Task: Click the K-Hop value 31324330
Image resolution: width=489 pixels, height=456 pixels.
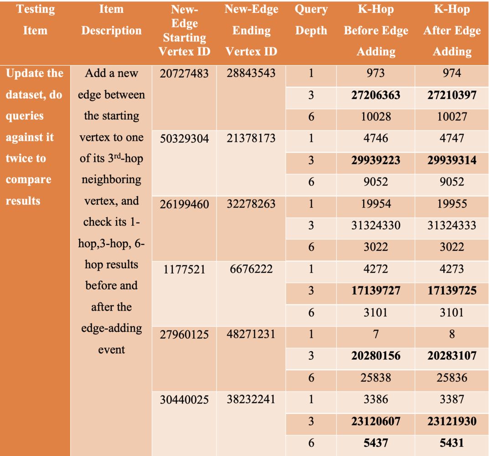Action: click(376, 225)
